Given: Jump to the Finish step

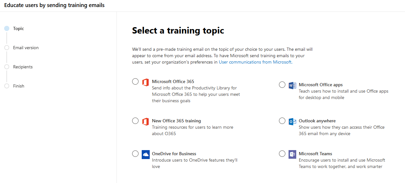Looking at the screenshot, I should click(x=19, y=86).
